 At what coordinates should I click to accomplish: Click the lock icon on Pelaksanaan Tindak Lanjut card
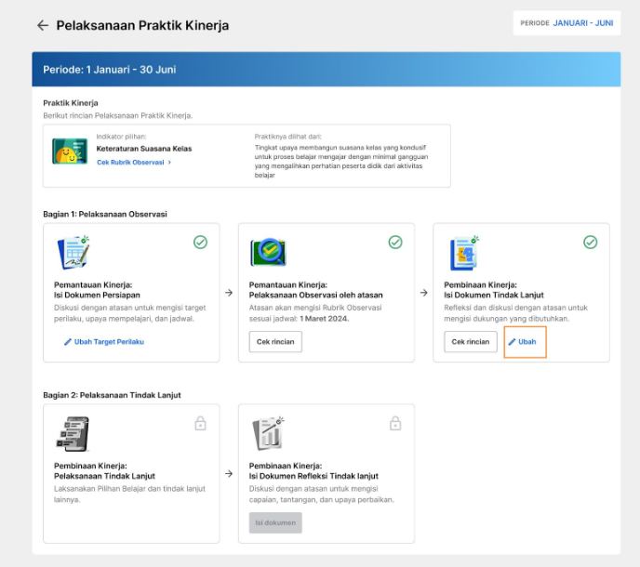200,424
